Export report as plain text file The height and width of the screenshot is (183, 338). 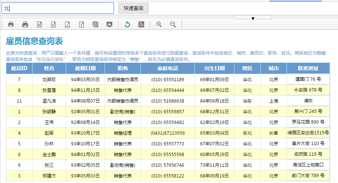click(x=81, y=24)
